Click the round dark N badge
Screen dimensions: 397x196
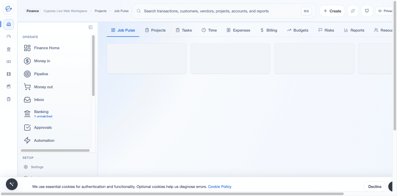pos(12,184)
